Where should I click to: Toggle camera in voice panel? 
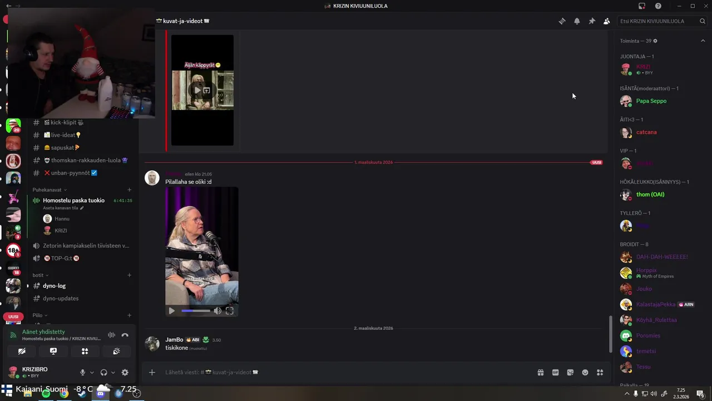click(22, 351)
